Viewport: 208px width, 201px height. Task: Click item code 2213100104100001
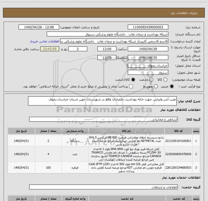point(178,141)
